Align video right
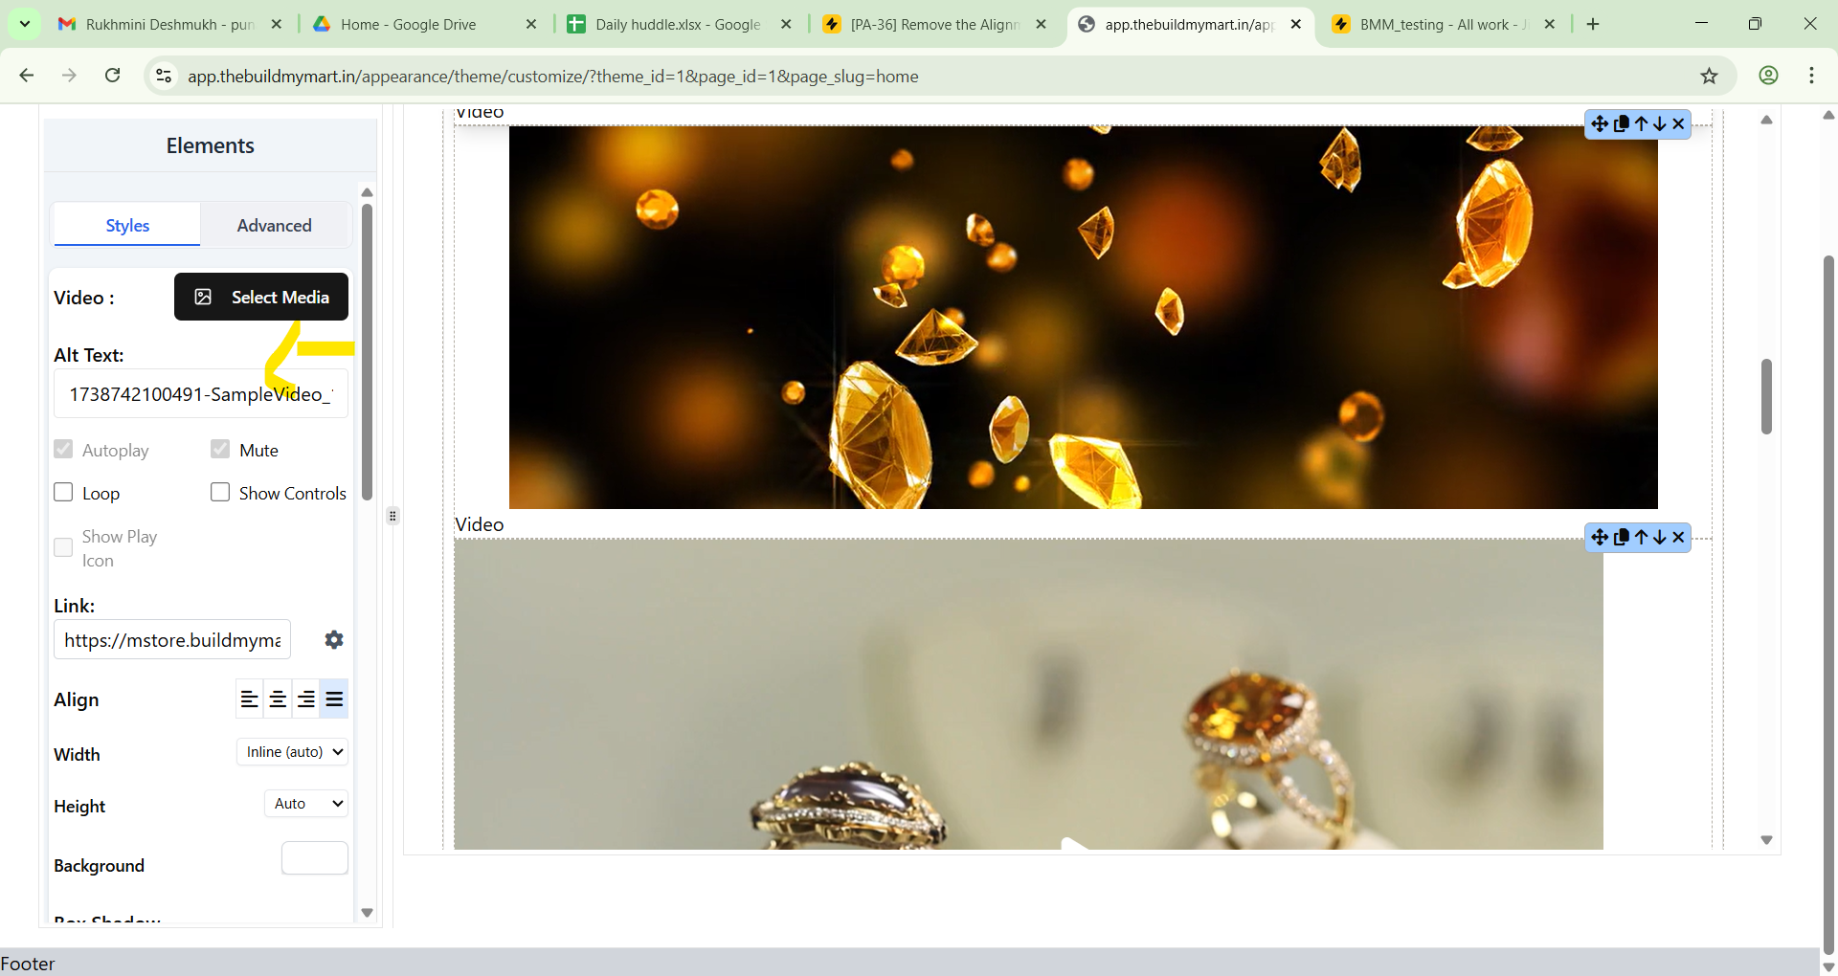The height and width of the screenshot is (976, 1838). click(x=306, y=699)
